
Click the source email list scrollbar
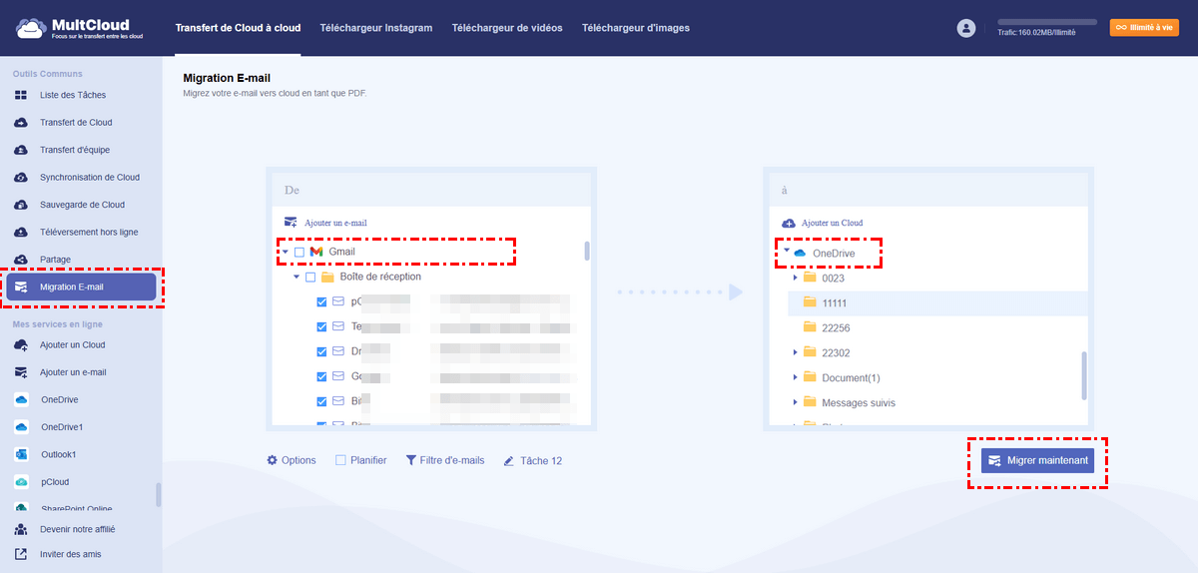(586, 251)
